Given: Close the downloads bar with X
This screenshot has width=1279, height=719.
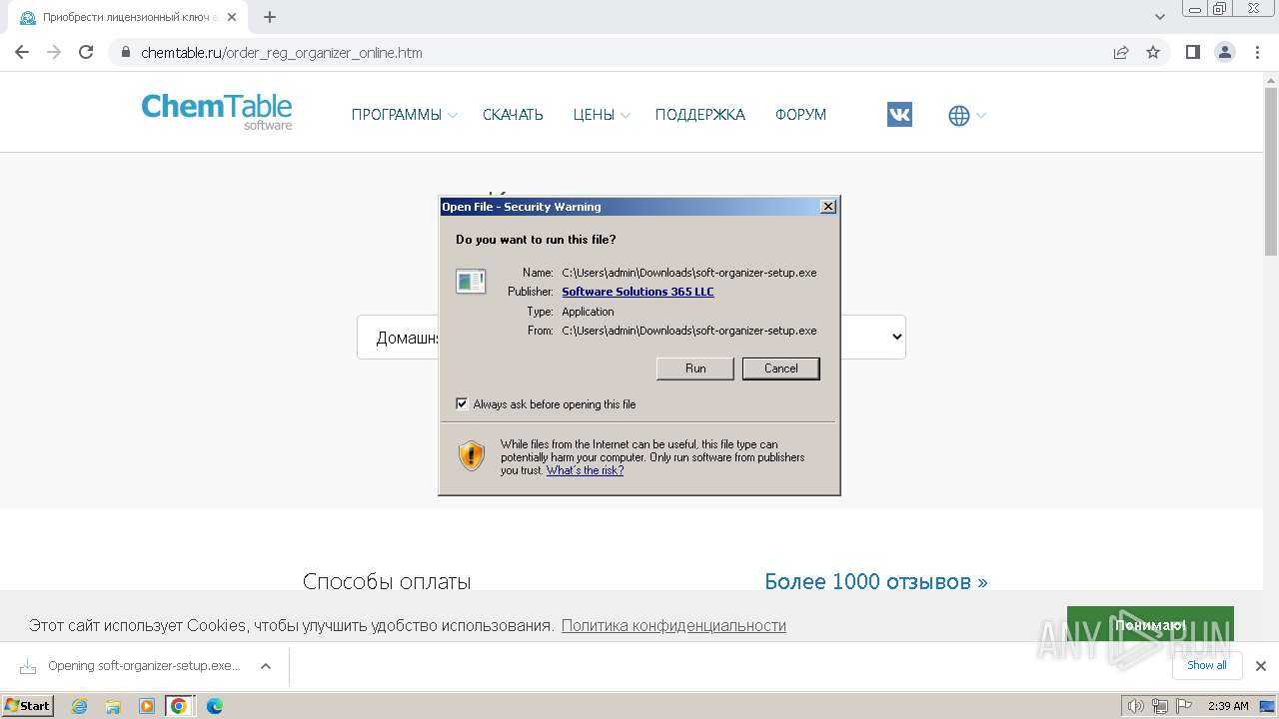Looking at the screenshot, I should 1260,666.
